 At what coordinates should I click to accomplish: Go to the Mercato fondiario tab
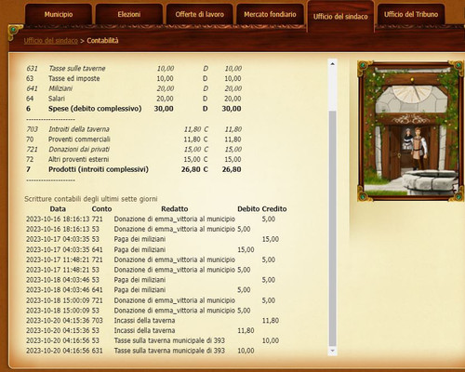pos(270,14)
